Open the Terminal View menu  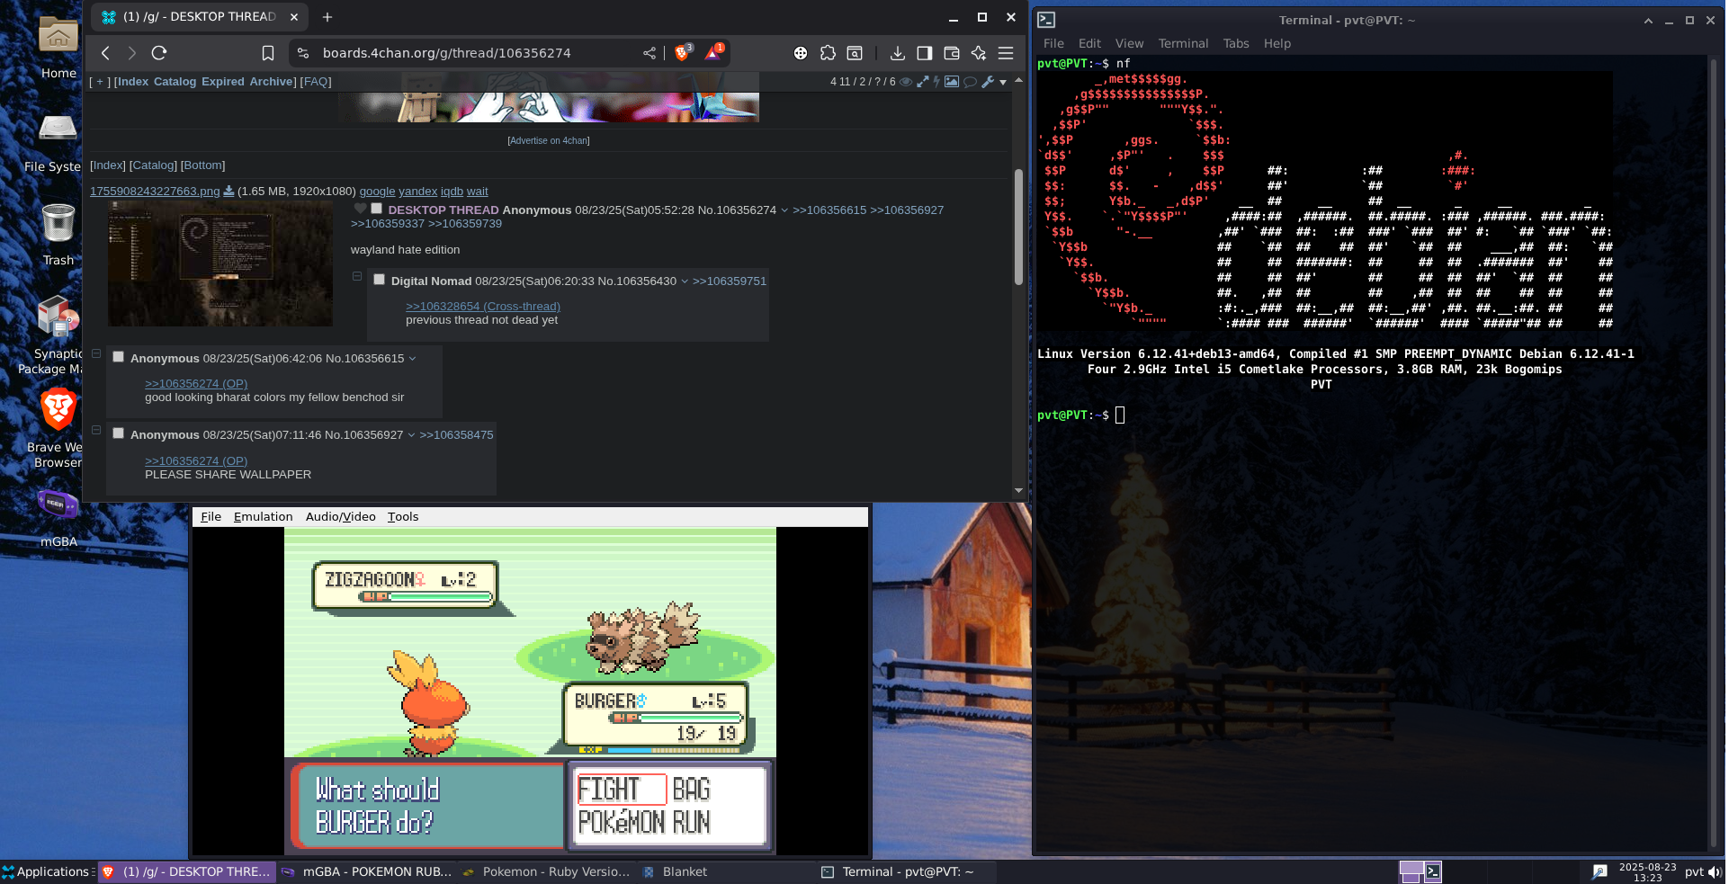click(x=1129, y=43)
